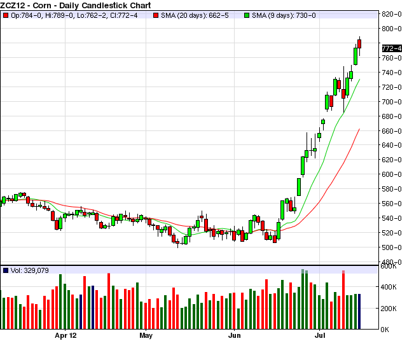This screenshot has width=407, height=341.
Task: Click the chart title 'ZCZ12 - Corn - Daily Candlestick Chart'
Action: click(76, 5)
